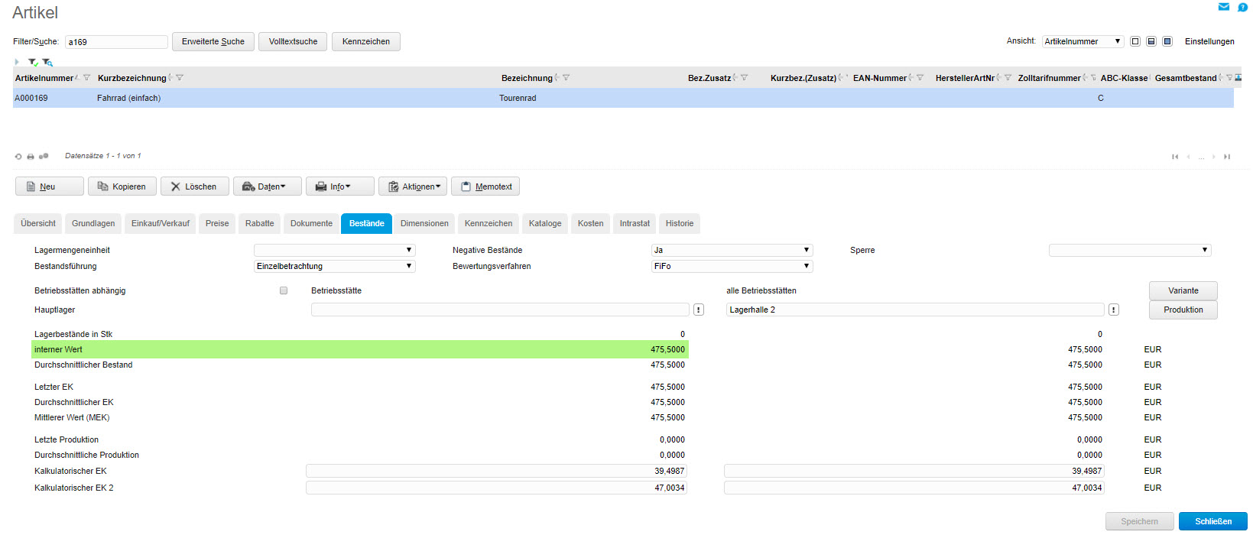
Task: Click the Kalkulatorischer EK input field
Action: click(x=496, y=471)
